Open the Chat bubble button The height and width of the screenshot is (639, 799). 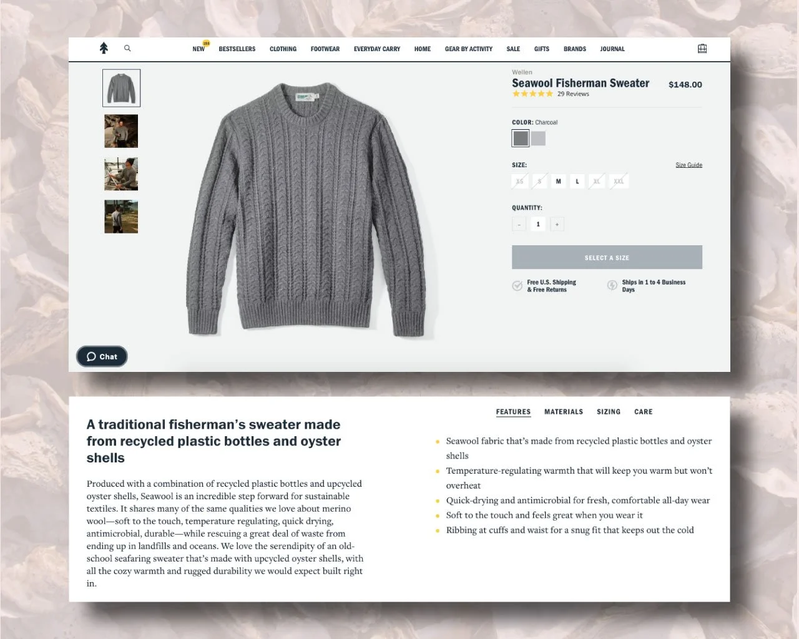[x=102, y=356]
